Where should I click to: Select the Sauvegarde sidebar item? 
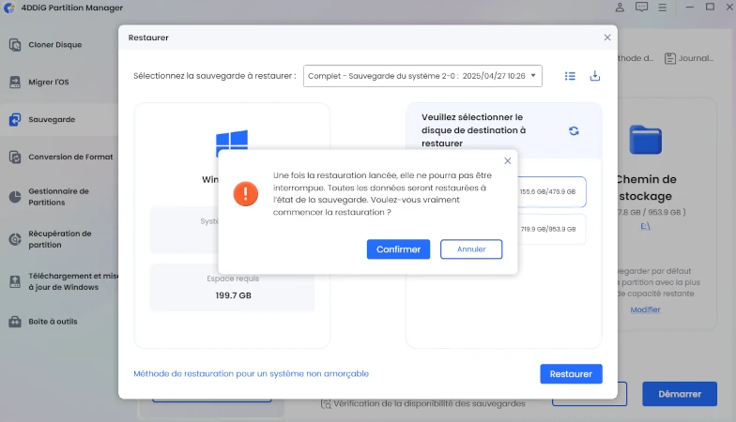pyautogui.click(x=59, y=120)
